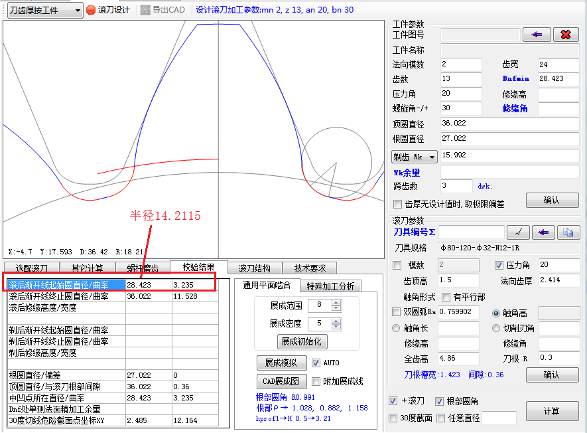Click the 刀根 R input field
The height and width of the screenshot is (433, 587).
(x=559, y=358)
